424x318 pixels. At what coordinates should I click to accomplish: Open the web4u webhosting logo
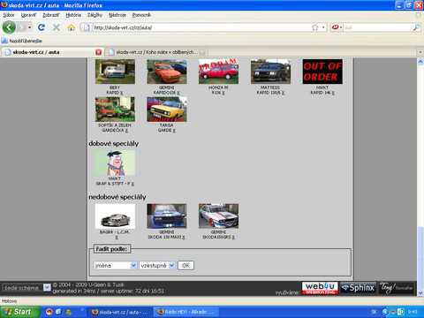coord(320,288)
